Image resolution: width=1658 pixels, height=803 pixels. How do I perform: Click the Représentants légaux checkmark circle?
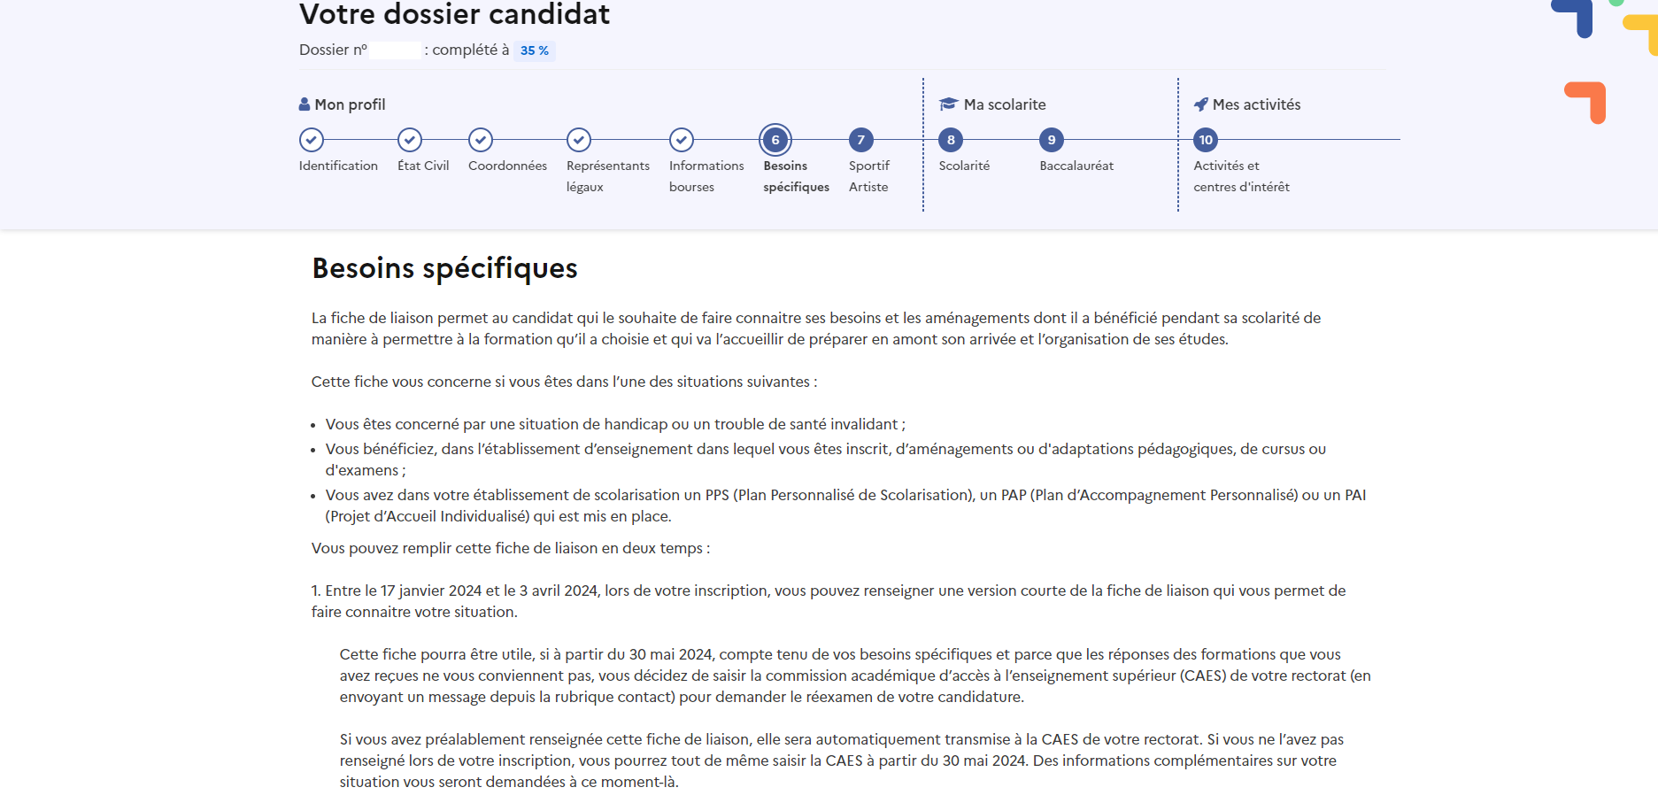tap(578, 140)
